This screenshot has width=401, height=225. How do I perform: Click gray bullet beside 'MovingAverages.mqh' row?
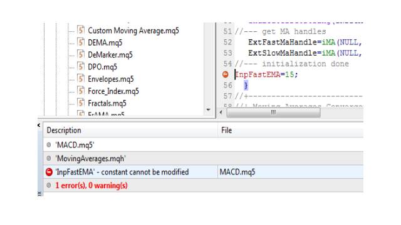pyautogui.click(x=49, y=158)
